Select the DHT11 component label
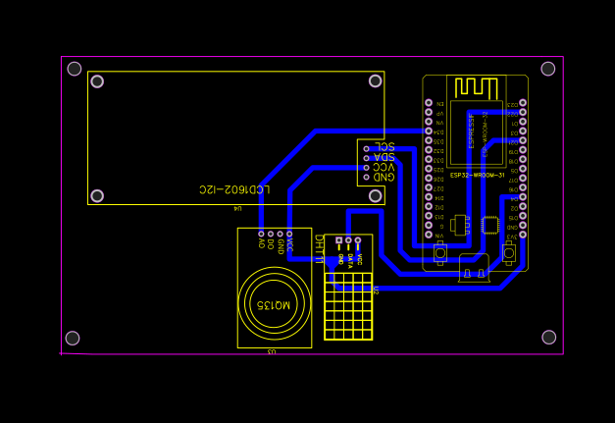Screen dimensions: 615x423 click(319, 248)
